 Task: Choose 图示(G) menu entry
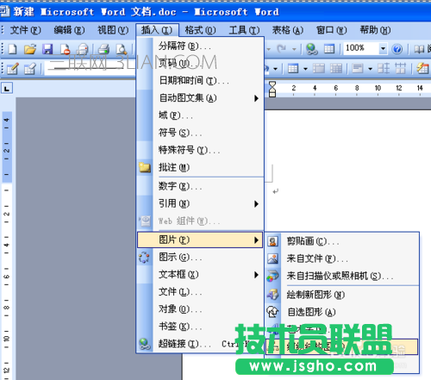click(200, 257)
